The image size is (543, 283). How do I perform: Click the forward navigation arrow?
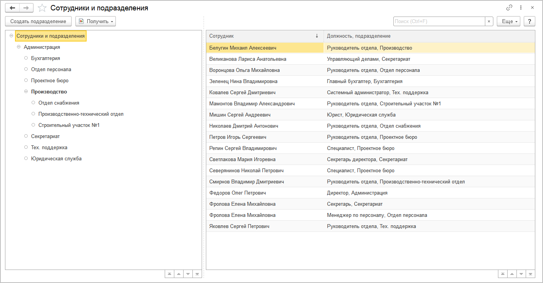(x=26, y=8)
